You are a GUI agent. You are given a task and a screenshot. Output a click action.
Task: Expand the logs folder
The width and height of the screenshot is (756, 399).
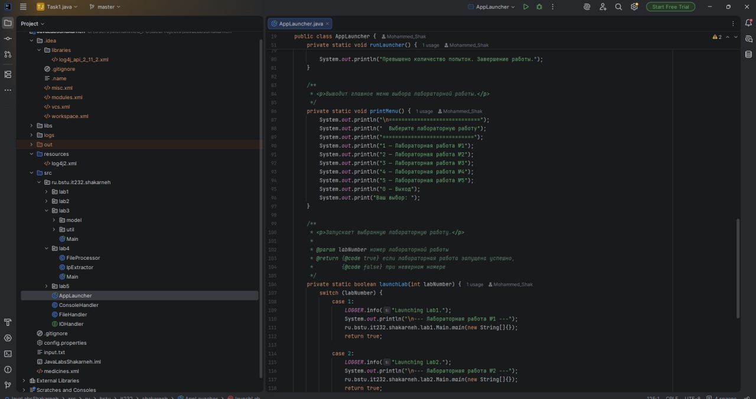[32, 135]
